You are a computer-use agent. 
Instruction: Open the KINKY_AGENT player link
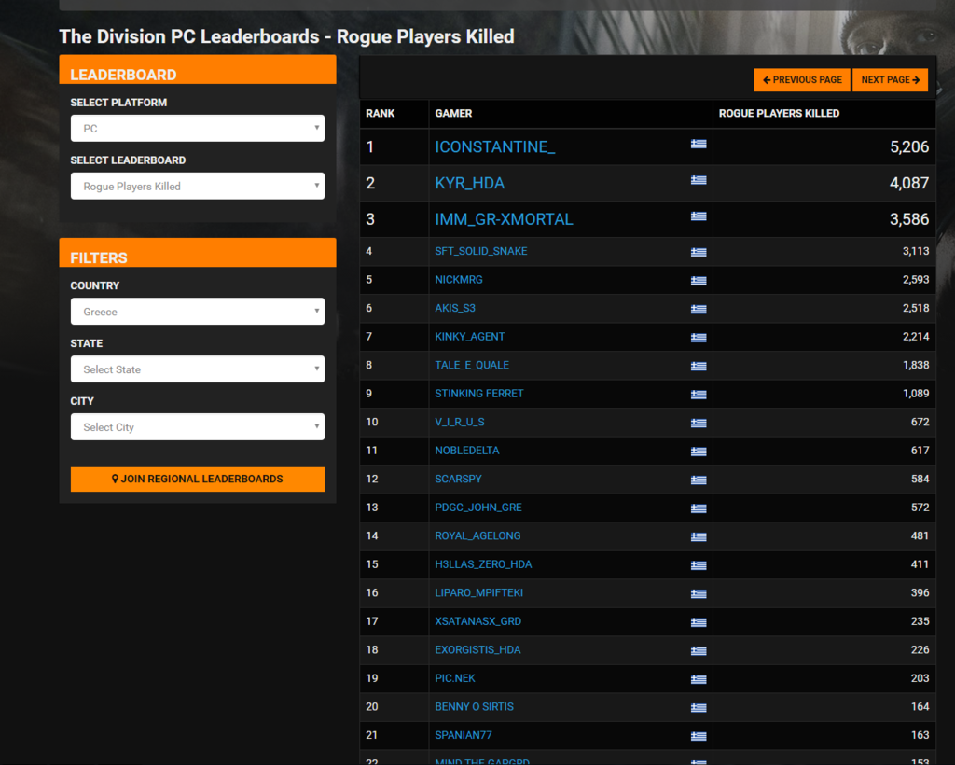click(x=469, y=337)
